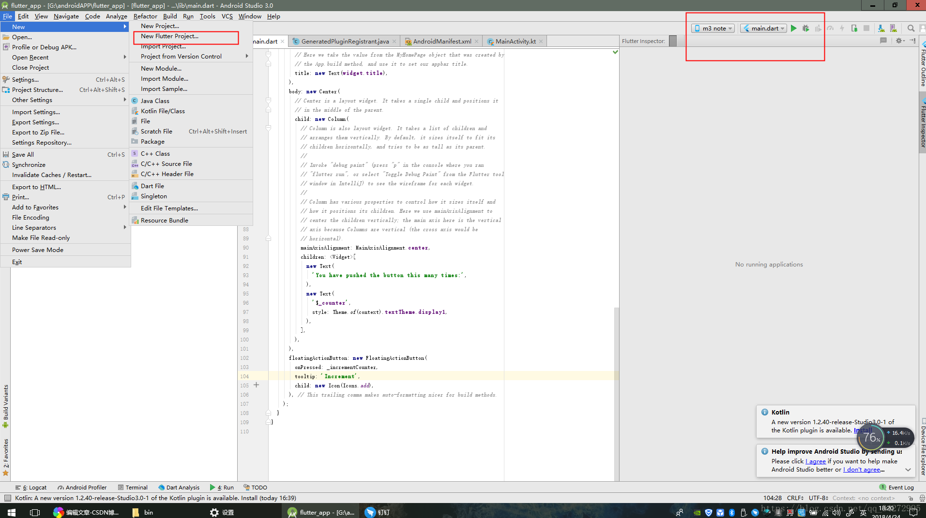Expand Add to Favorites submenu

coord(65,207)
